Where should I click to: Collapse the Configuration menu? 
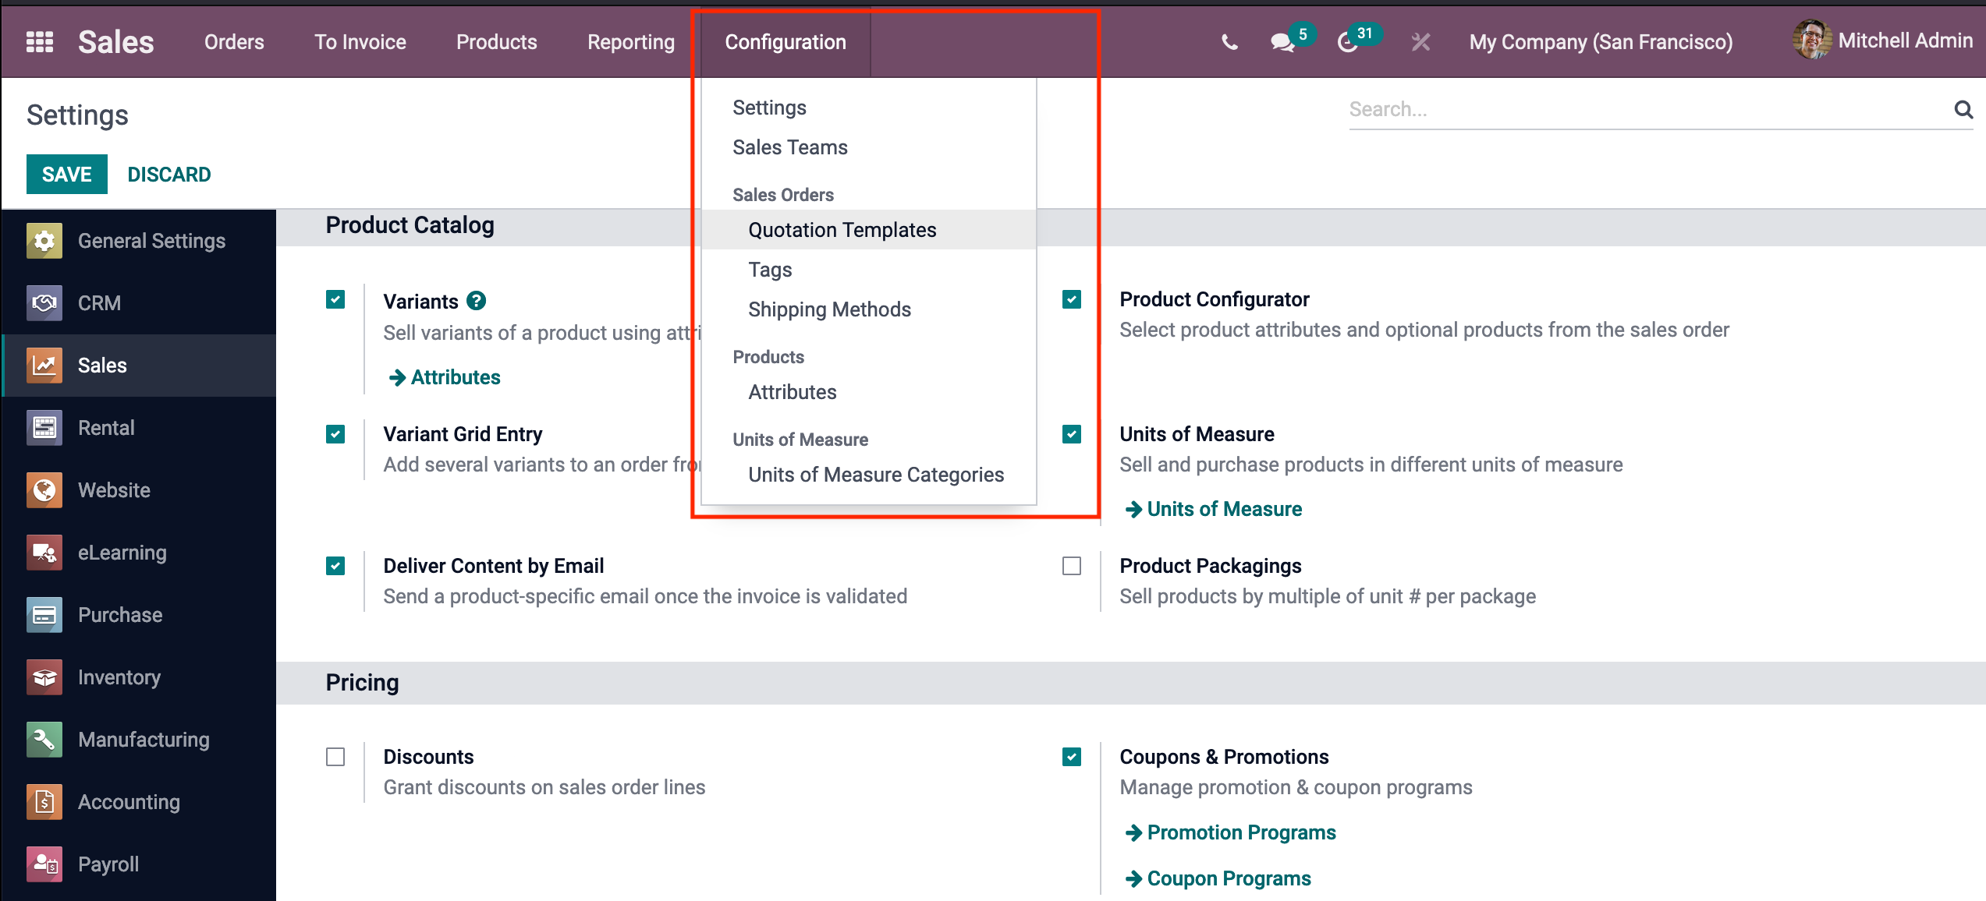point(786,42)
